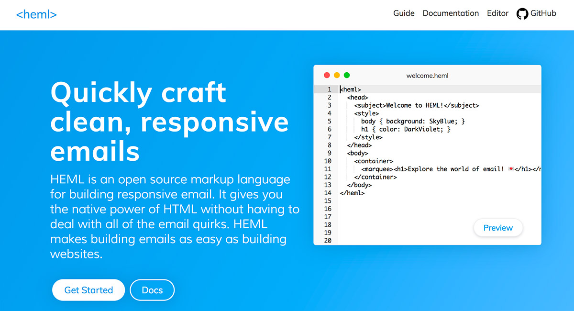Click the Docs button

pos(152,290)
